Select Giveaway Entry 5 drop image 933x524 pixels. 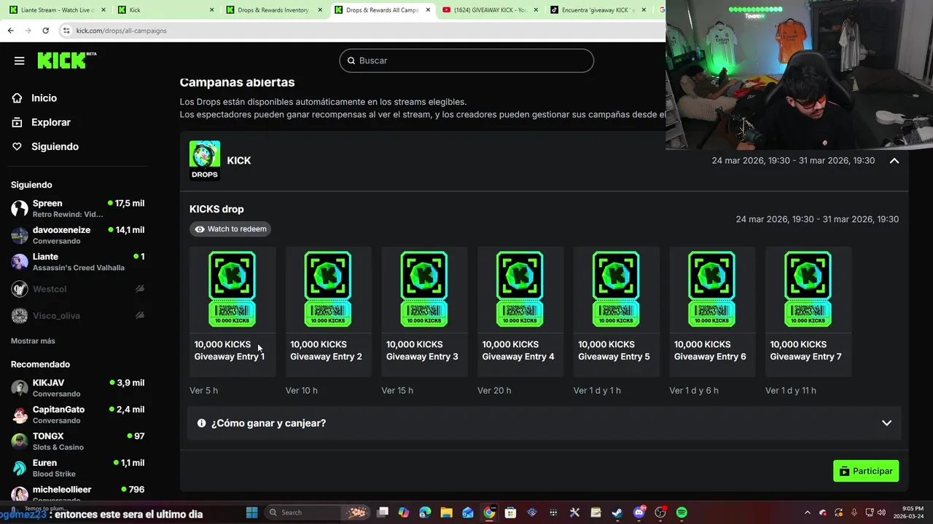(616, 289)
